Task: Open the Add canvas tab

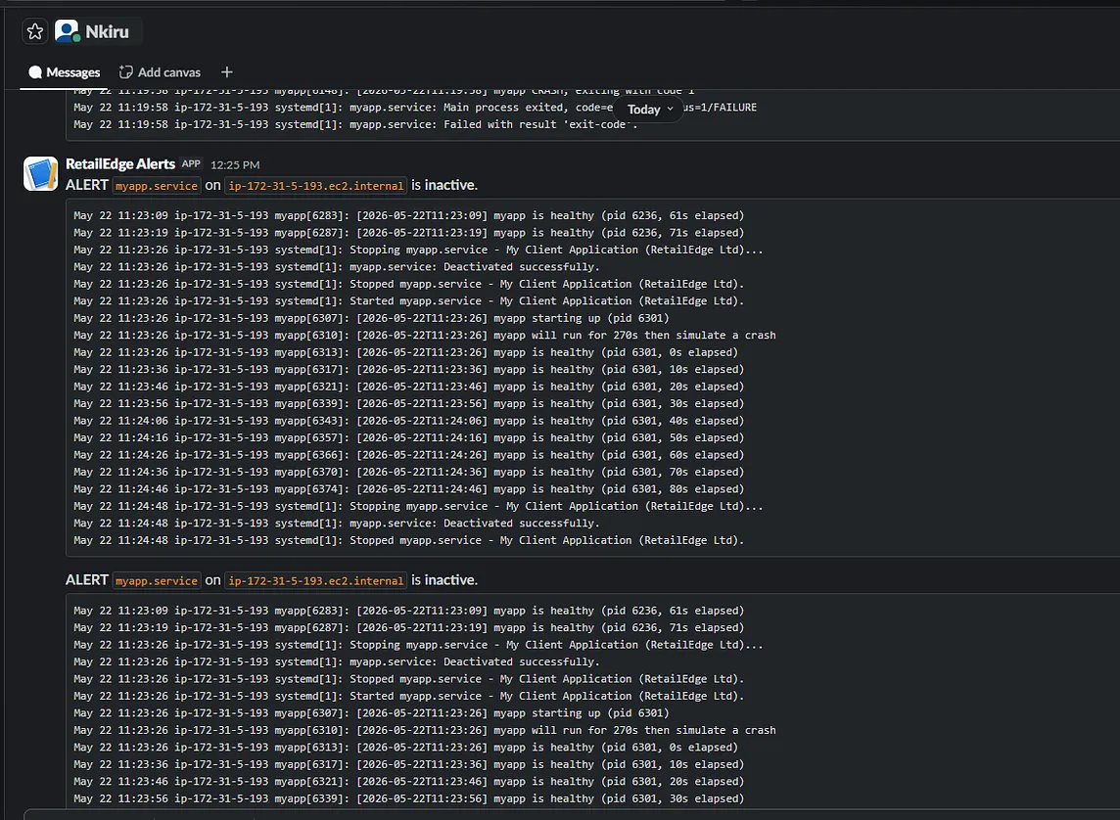Action: click(160, 72)
